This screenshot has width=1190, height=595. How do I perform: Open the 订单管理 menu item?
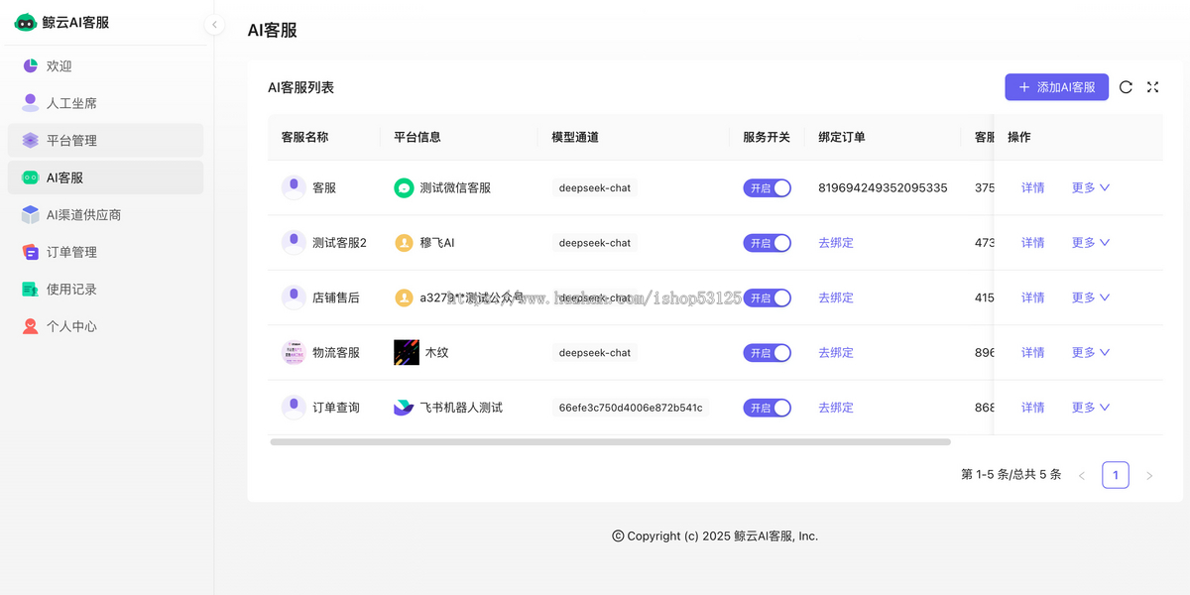(x=105, y=252)
